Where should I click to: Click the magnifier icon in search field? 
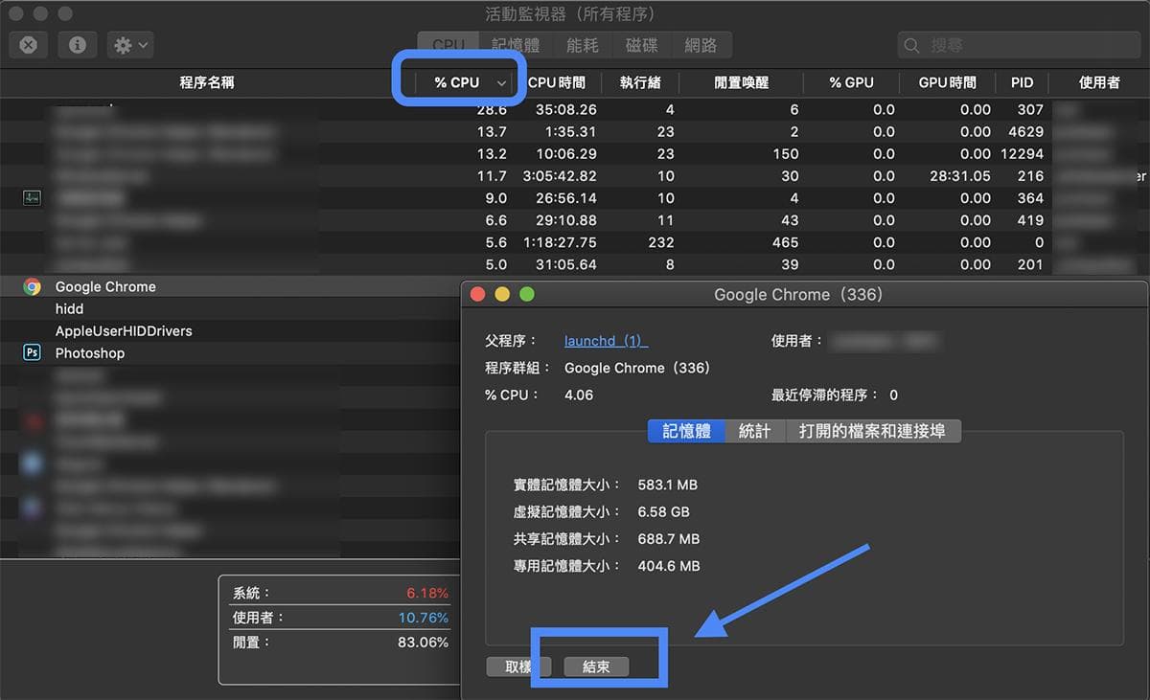click(912, 45)
